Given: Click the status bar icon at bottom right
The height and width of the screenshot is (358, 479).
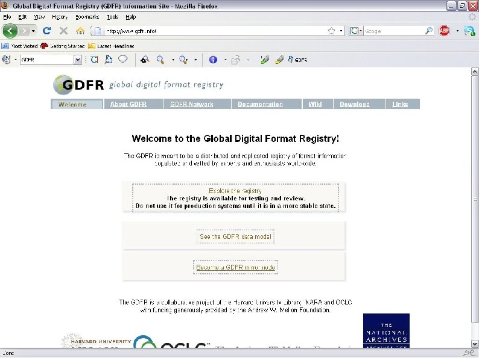Looking at the screenshot, I should 469,353.
